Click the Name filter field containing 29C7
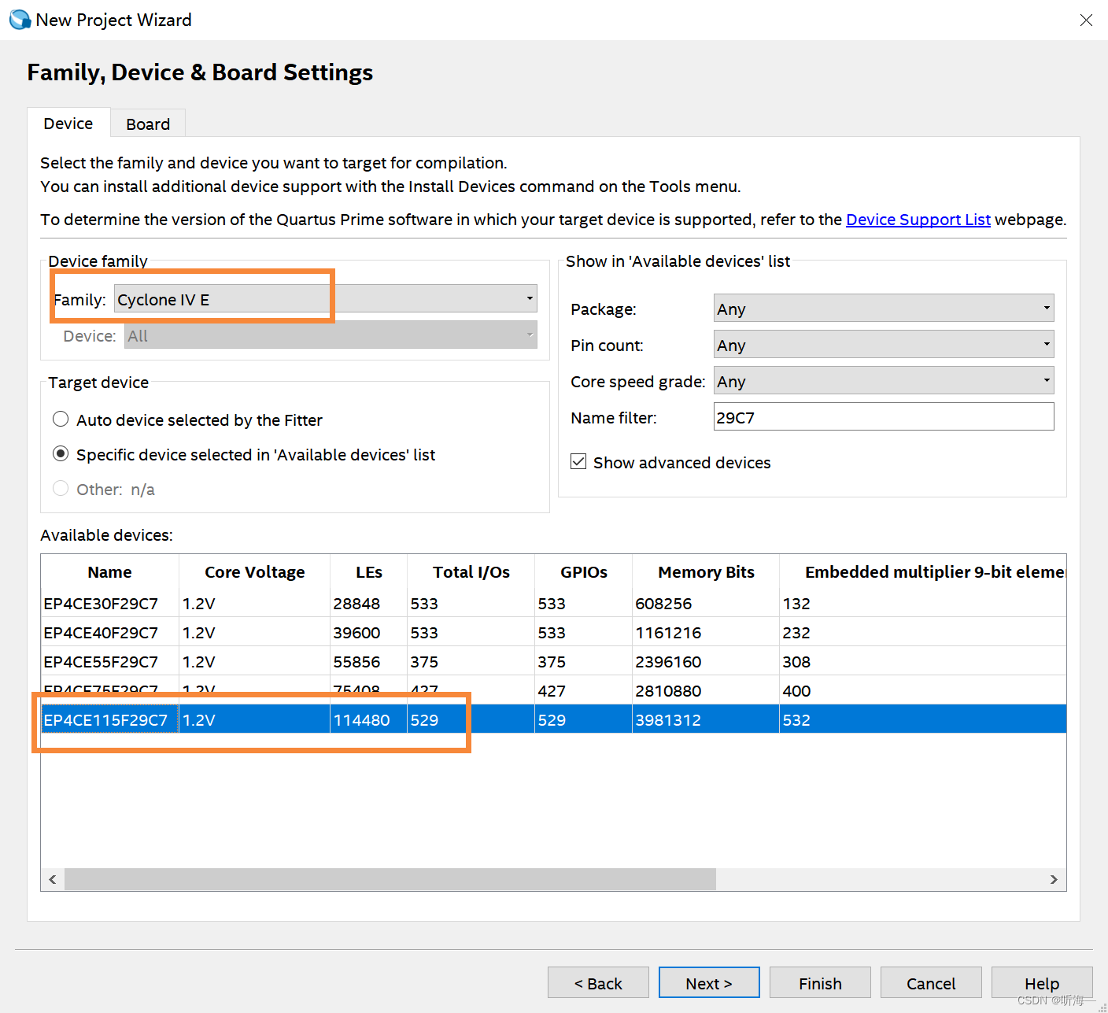The height and width of the screenshot is (1013, 1108). click(884, 417)
